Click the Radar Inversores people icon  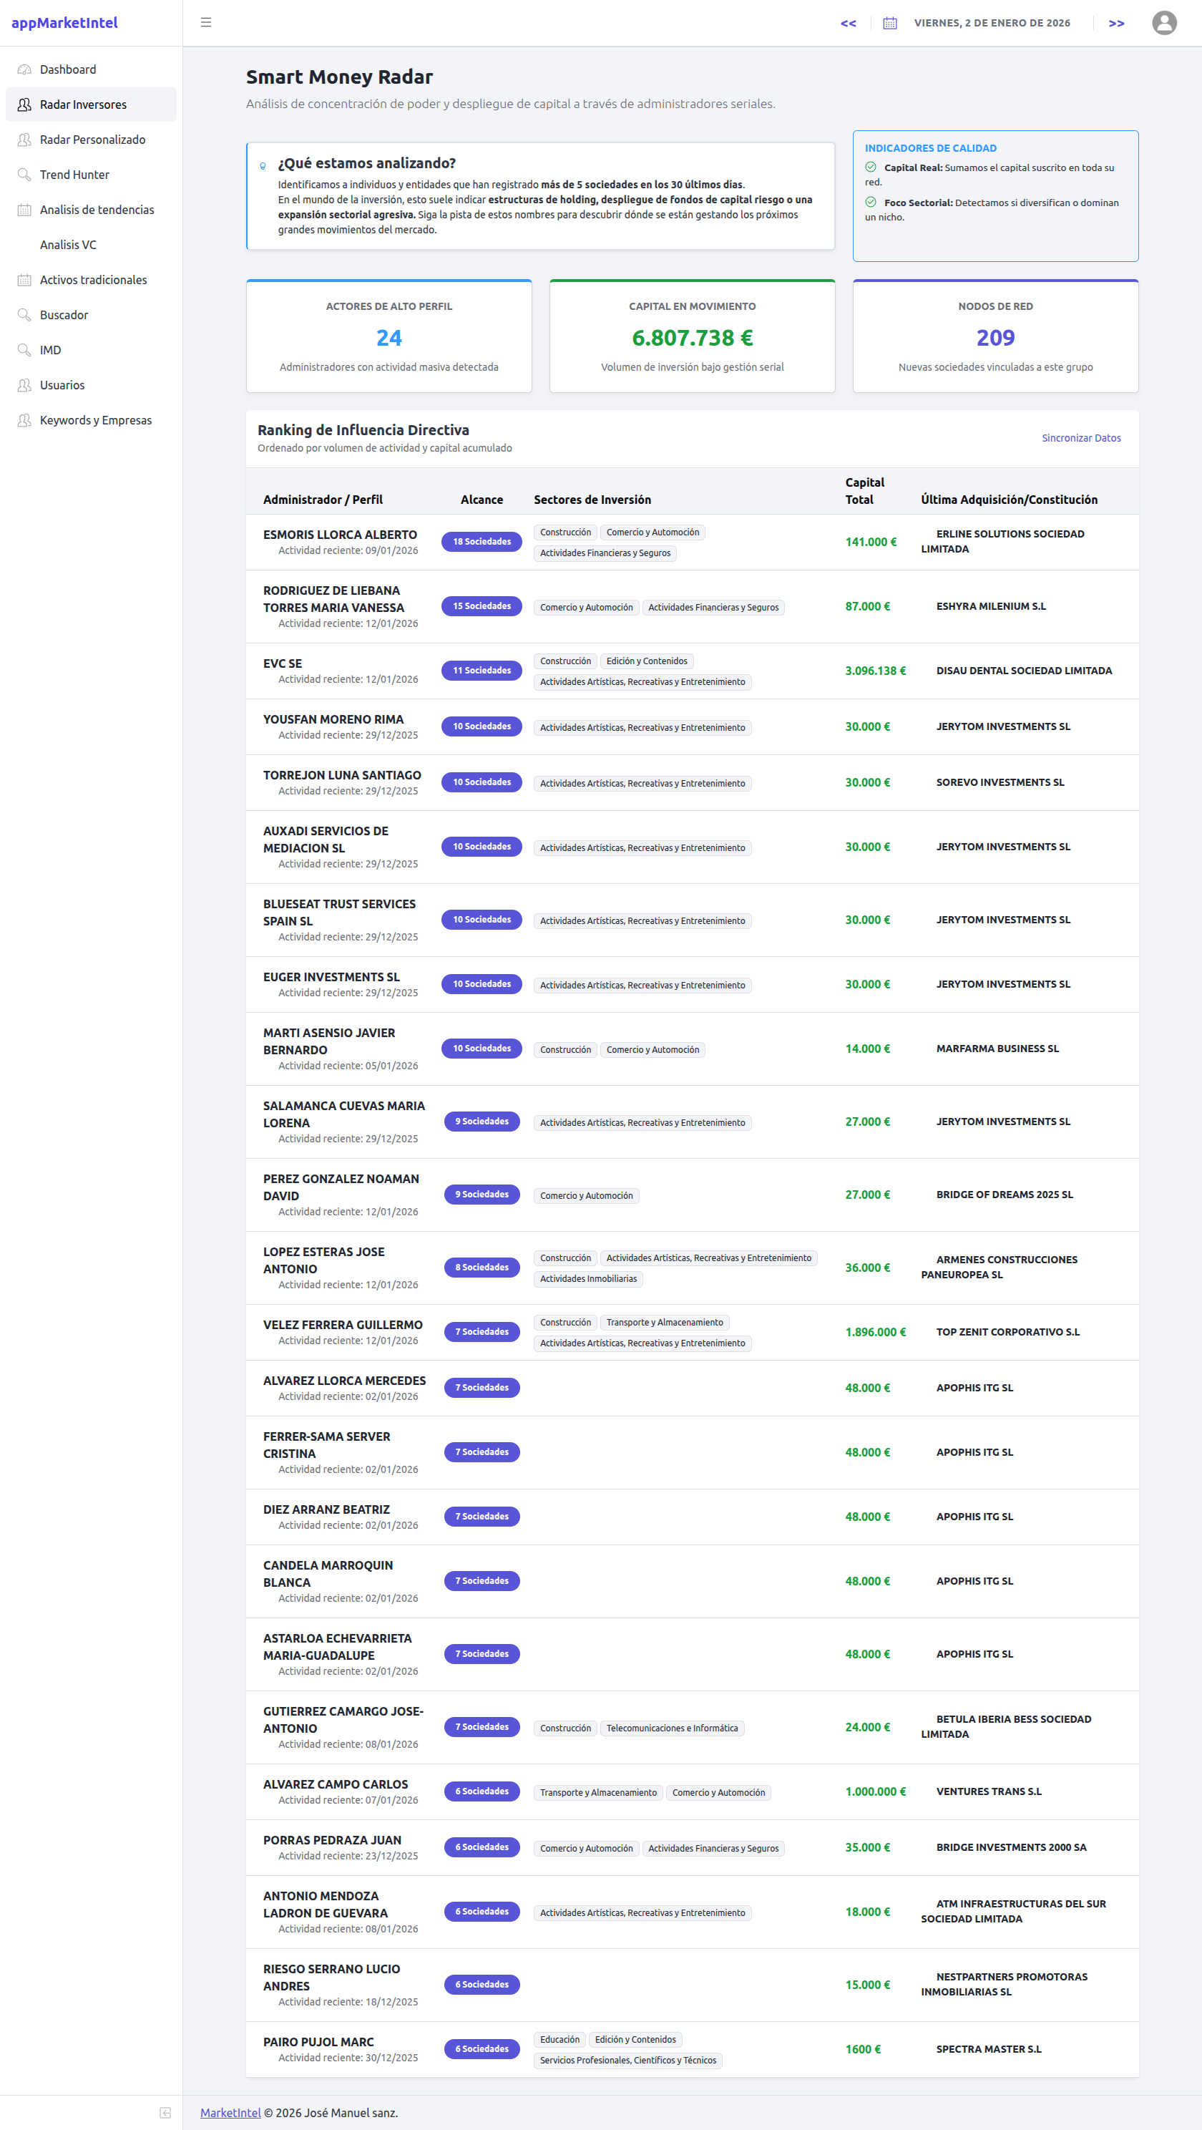pyautogui.click(x=25, y=104)
